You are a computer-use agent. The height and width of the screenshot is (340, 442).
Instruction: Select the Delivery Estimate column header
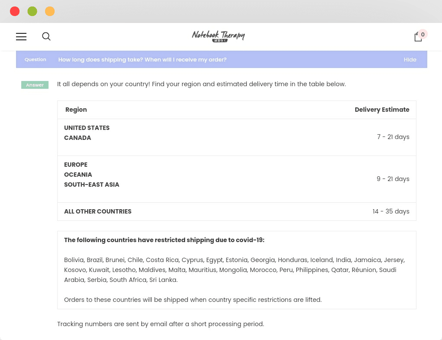coord(382,110)
